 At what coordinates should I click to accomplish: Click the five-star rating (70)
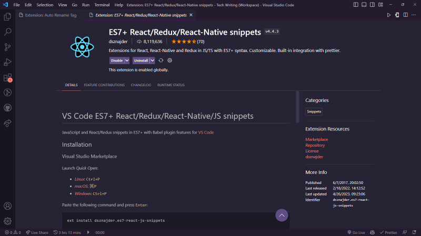pos(188,42)
